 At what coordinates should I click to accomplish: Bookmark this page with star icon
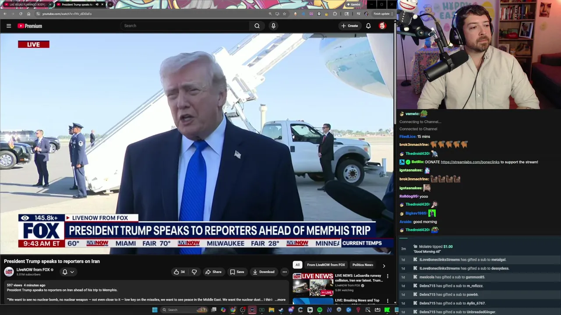[x=284, y=14]
